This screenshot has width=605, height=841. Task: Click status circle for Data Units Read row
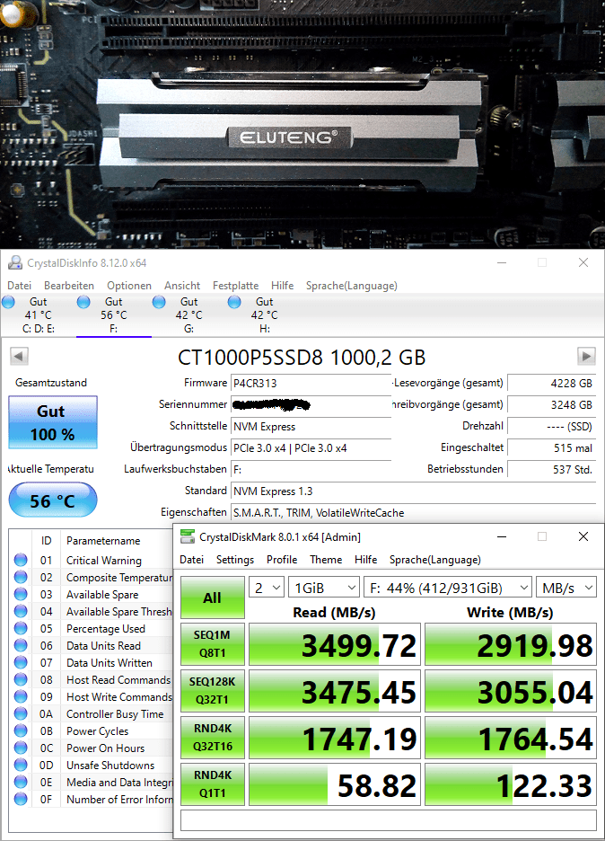tap(21, 645)
